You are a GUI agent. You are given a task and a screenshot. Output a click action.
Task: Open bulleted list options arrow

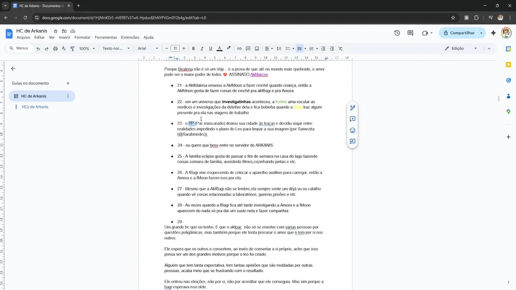point(305,48)
